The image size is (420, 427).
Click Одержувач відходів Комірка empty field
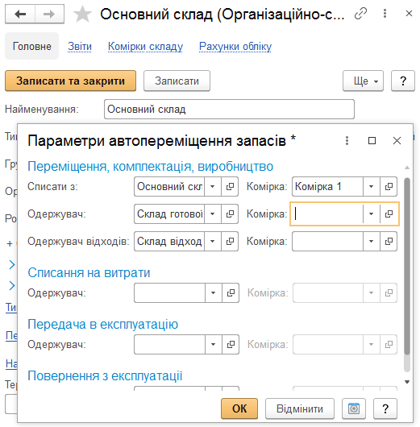(327, 241)
